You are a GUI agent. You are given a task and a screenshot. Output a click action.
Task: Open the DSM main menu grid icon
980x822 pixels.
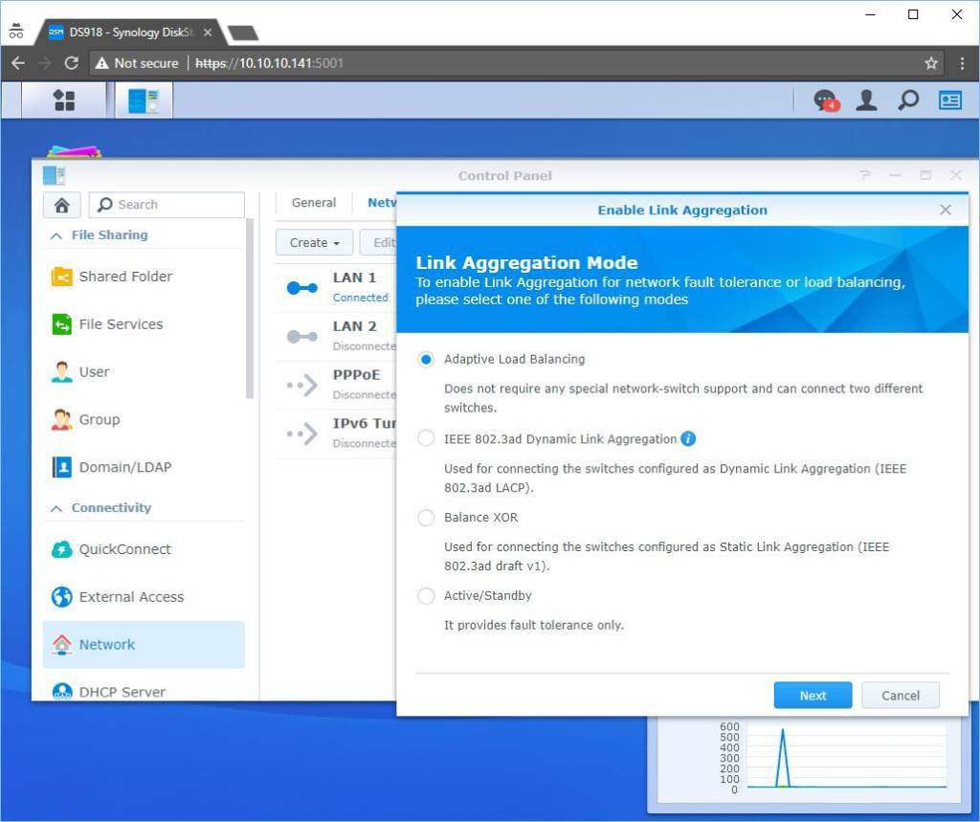pyautogui.click(x=63, y=100)
